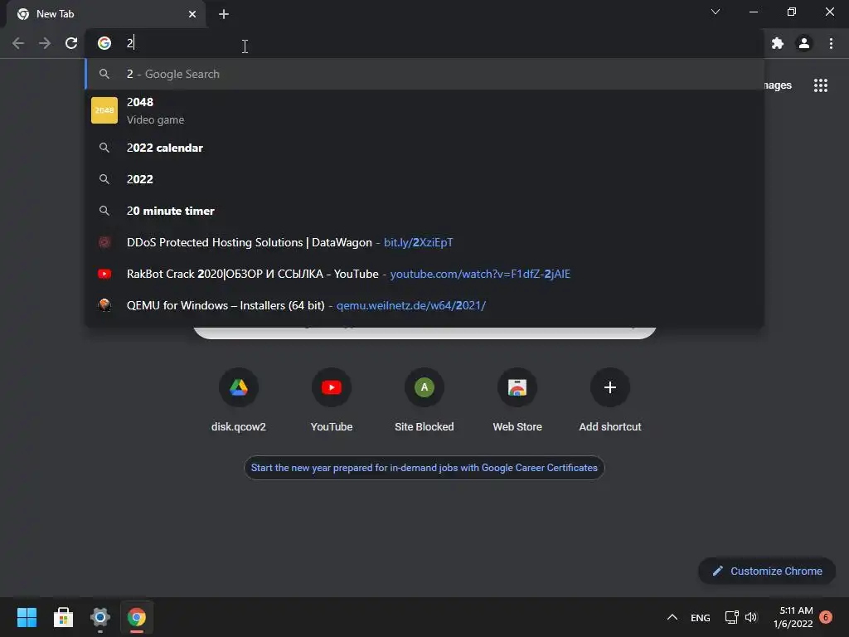Open the Web Store shortcut
The image size is (849, 637).
point(517,399)
